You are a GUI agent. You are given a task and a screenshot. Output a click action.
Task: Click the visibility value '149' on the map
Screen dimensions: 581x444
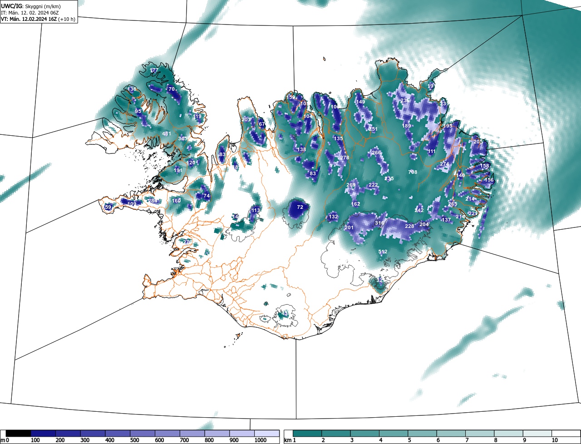[360, 102]
